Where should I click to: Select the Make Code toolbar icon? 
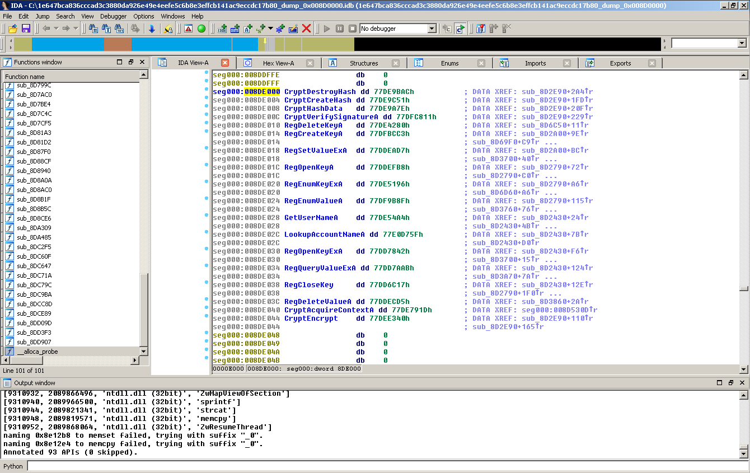tap(222, 29)
